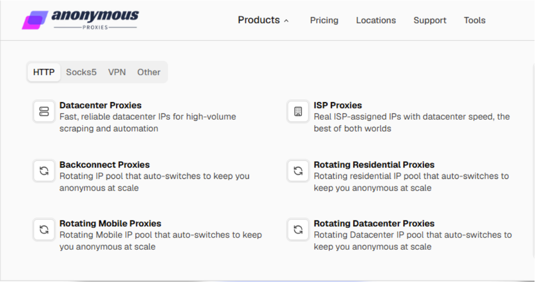This screenshot has height=282, width=535.
Task: Open the Locations menu item
Action: click(x=375, y=21)
